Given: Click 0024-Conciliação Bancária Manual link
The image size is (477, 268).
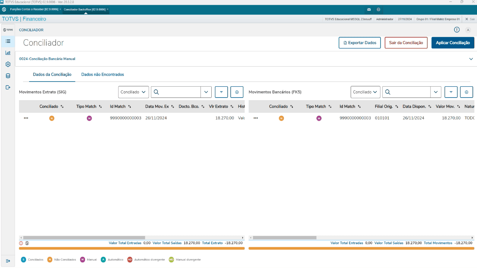Looking at the screenshot, I should click(x=47, y=59).
